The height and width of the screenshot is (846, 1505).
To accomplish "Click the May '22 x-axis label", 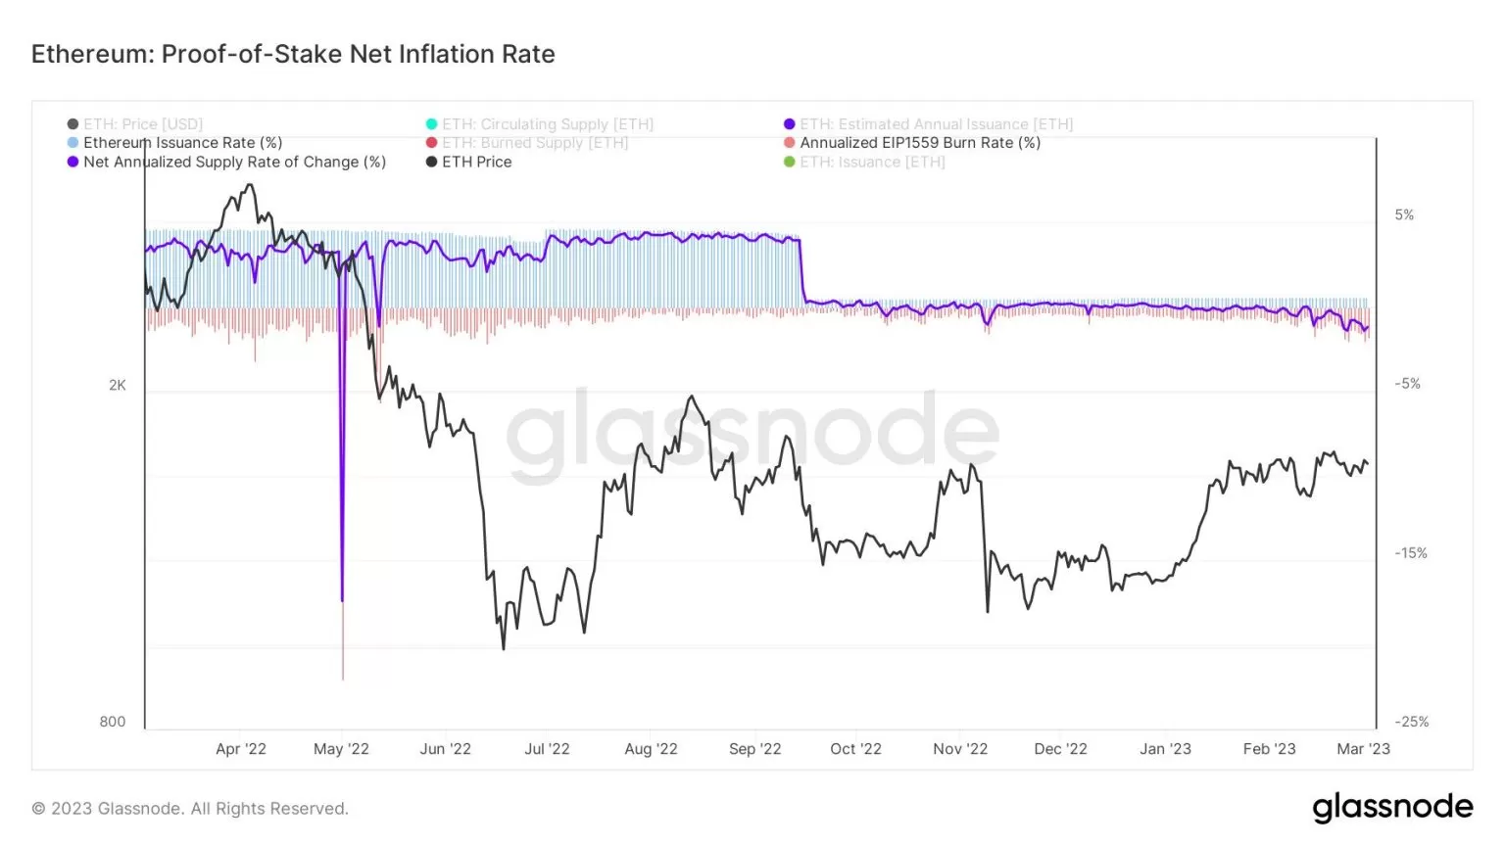I will (341, 749).
